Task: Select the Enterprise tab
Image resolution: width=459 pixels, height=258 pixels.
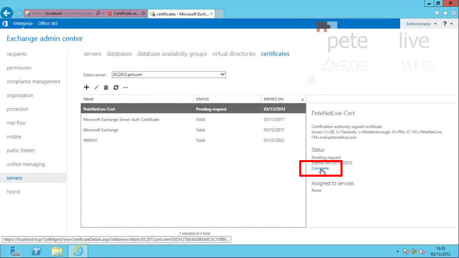Action: [x=23, y=23]
